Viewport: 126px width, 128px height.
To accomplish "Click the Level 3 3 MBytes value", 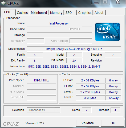I will pyautogui.click(x=90, y=98).
